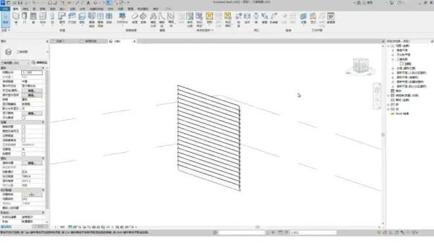The image size is (434, 244).
Task: Toggle the first checkbox under the Extents section
Action: point(24,127)
